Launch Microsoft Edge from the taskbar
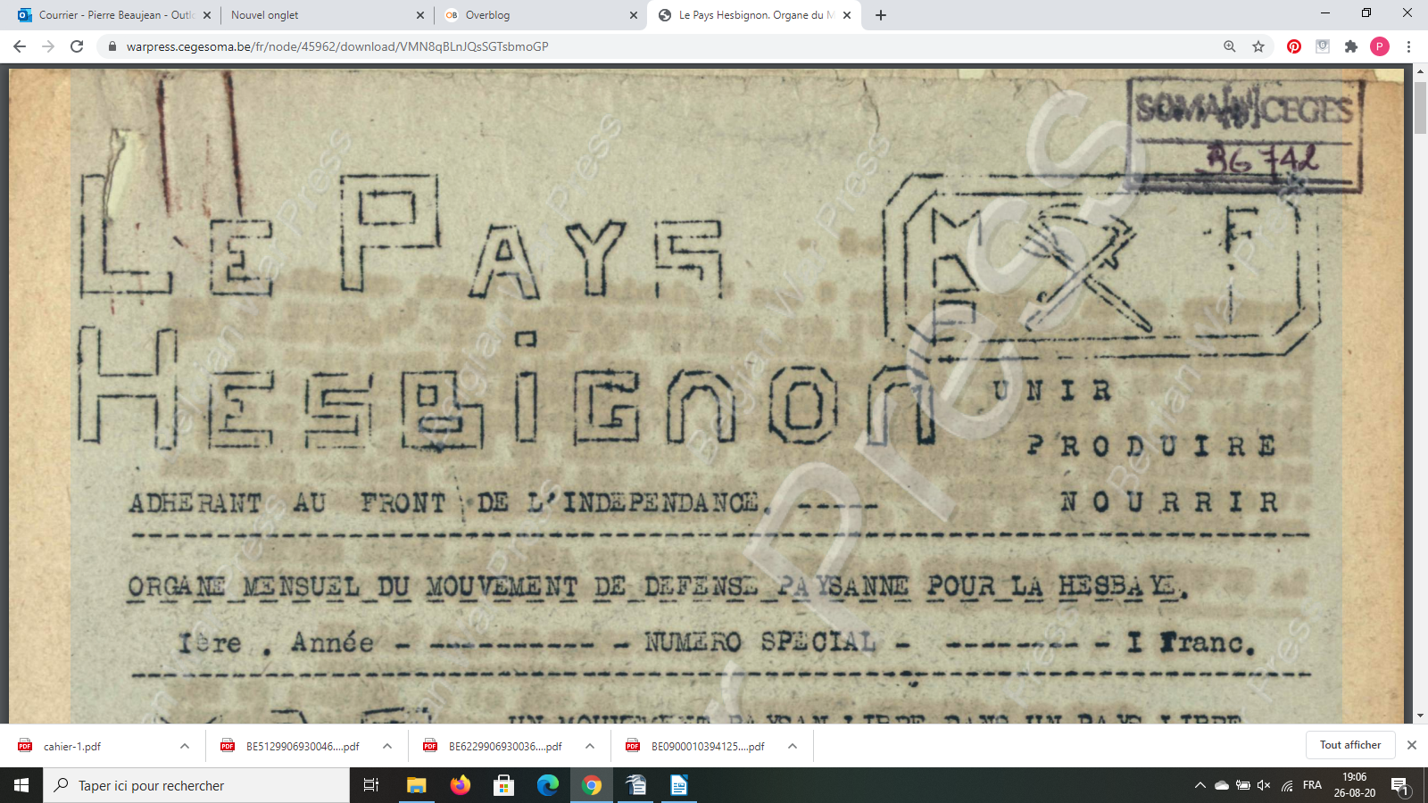This screenshot has height=803, width=1428. (x=548, y=785)
